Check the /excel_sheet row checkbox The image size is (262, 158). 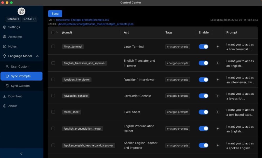pos(53,112)
